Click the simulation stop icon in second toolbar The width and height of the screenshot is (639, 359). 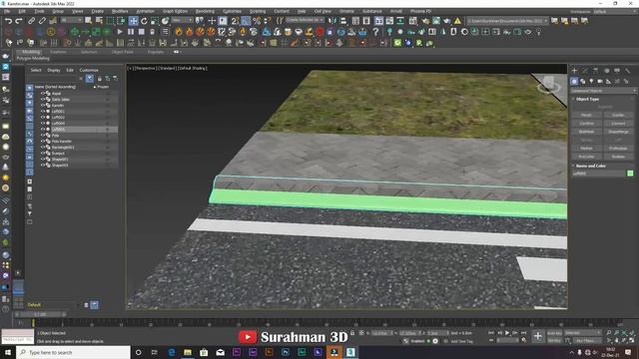click(x=142, y=31)
